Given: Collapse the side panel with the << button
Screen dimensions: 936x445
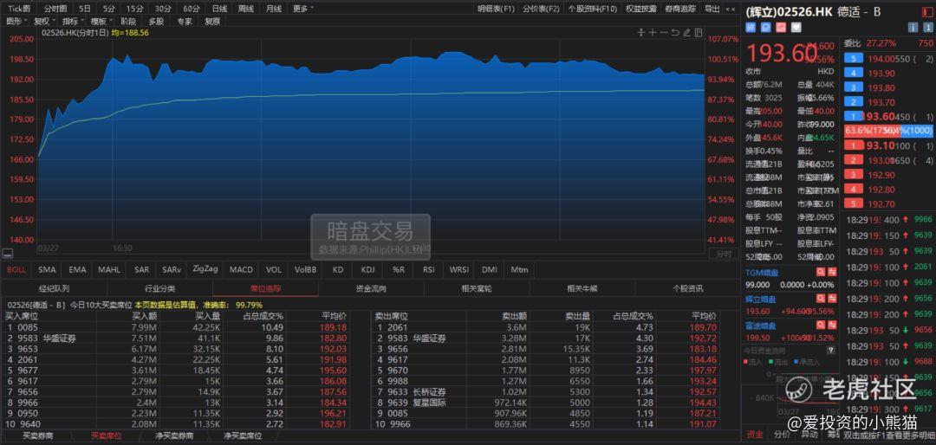Looking at the screenshot, I should (730, 9).
